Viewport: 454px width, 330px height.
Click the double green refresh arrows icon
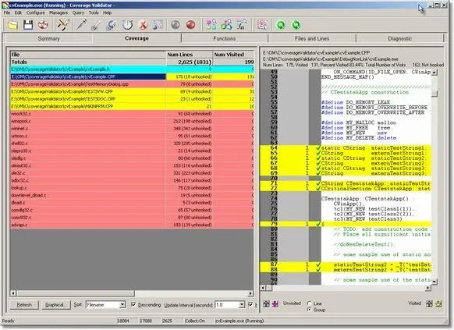click(x=296, y=25)
